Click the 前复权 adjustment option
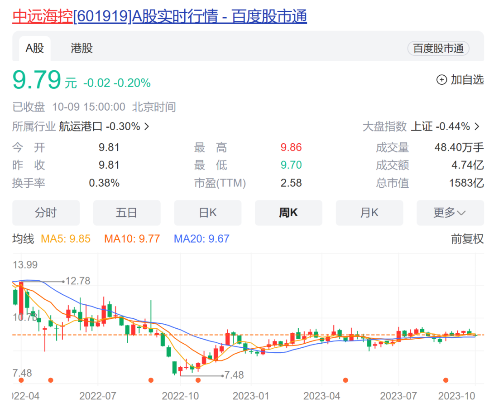 pyautogui.click(x=467, y=239)
